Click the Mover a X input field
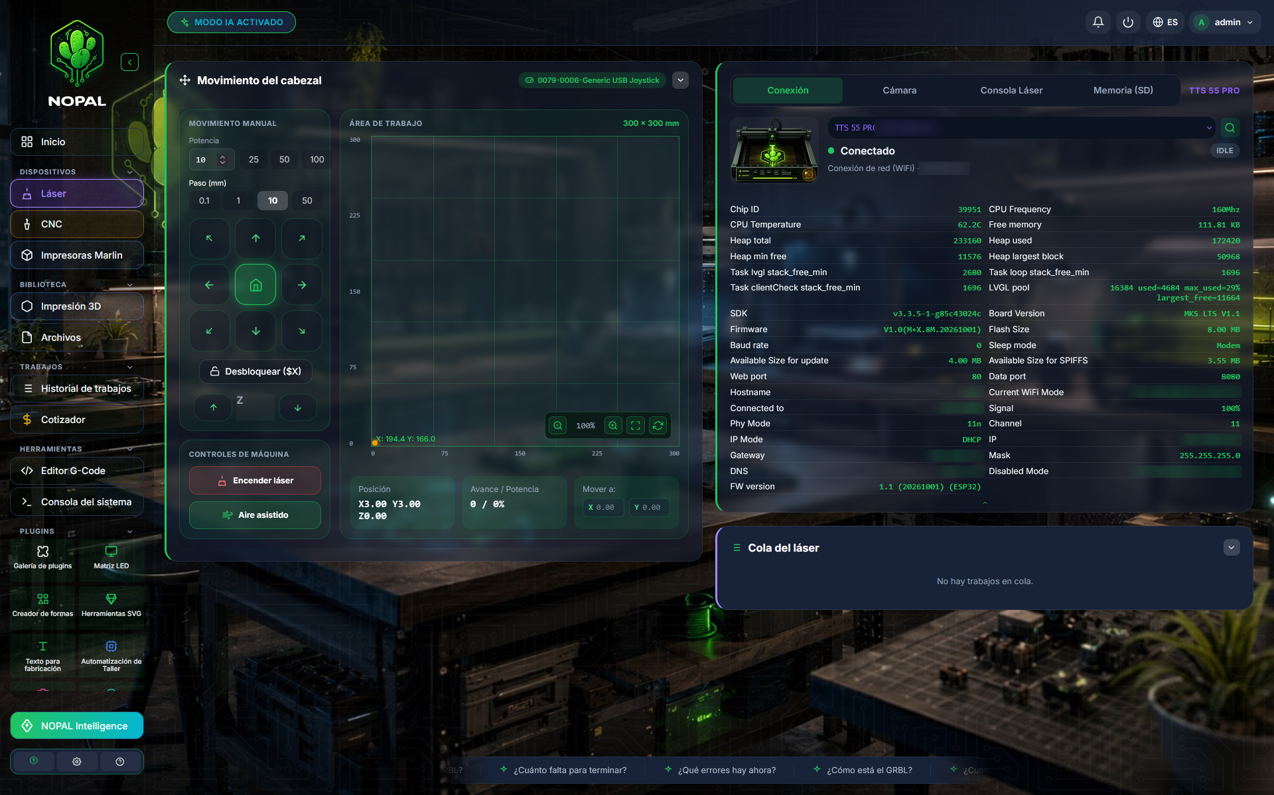This screenshot has width=1274, height=795. point(603,507)
